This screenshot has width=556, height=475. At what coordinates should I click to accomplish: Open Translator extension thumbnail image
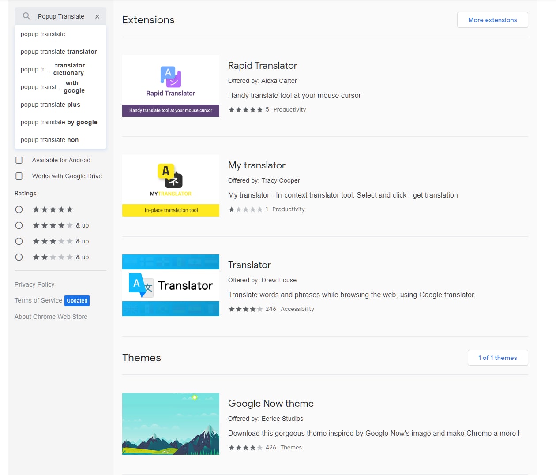point(171,285)
